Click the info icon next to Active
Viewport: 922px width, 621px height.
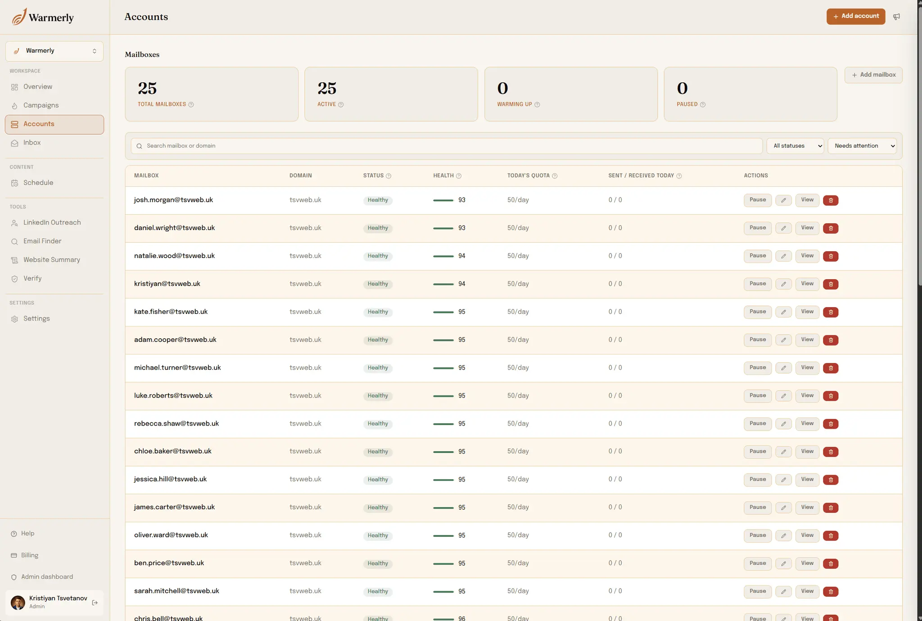(341, 104)
